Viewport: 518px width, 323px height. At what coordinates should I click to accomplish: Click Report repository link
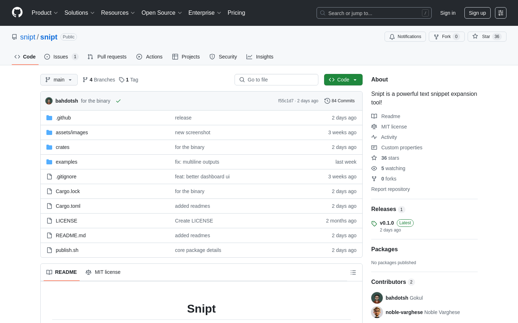[390, 189]
